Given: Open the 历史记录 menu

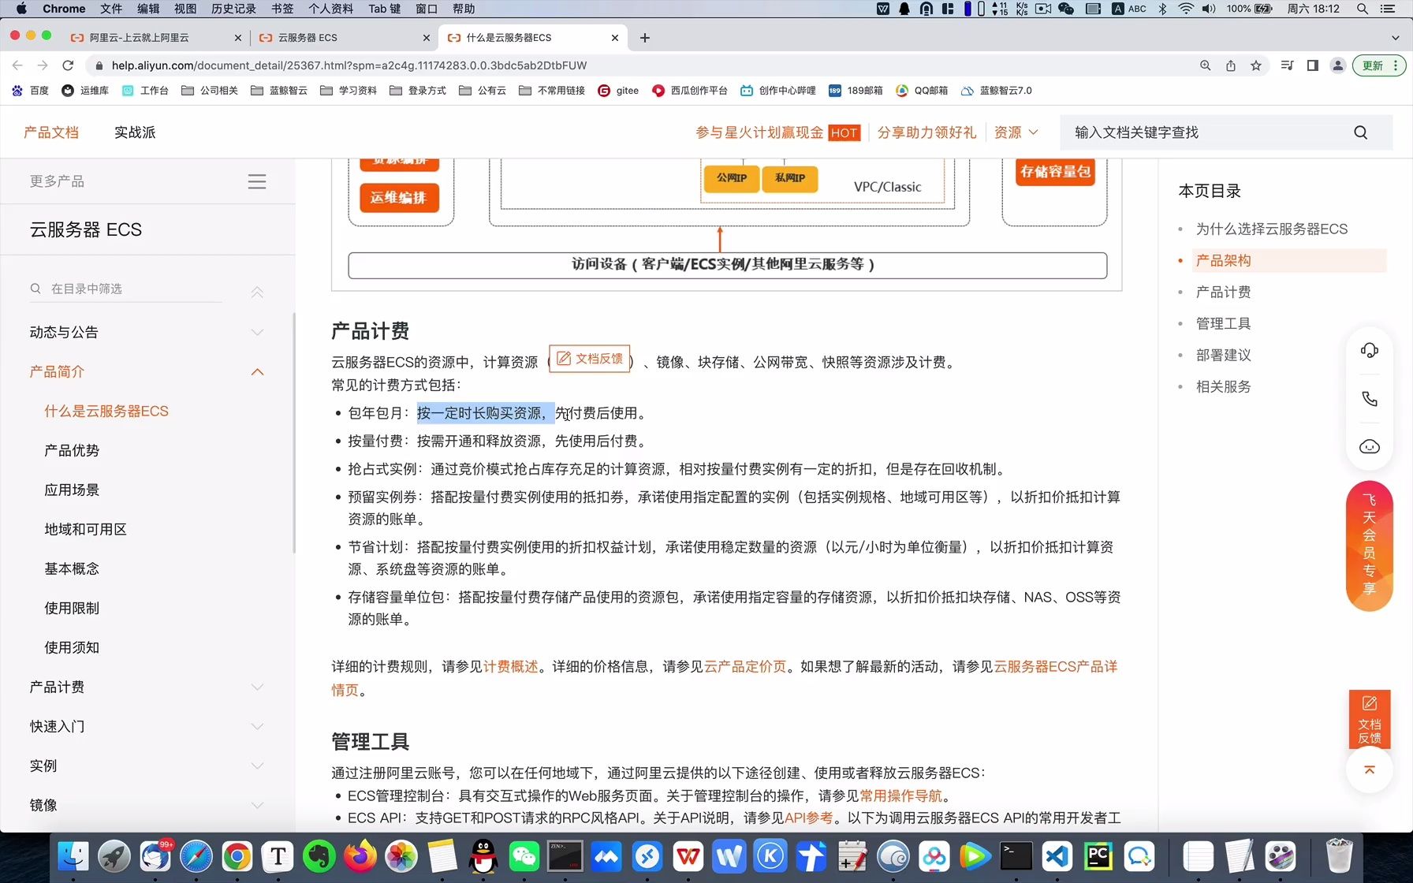Looking at the screenshot, I should click(233, 9).
